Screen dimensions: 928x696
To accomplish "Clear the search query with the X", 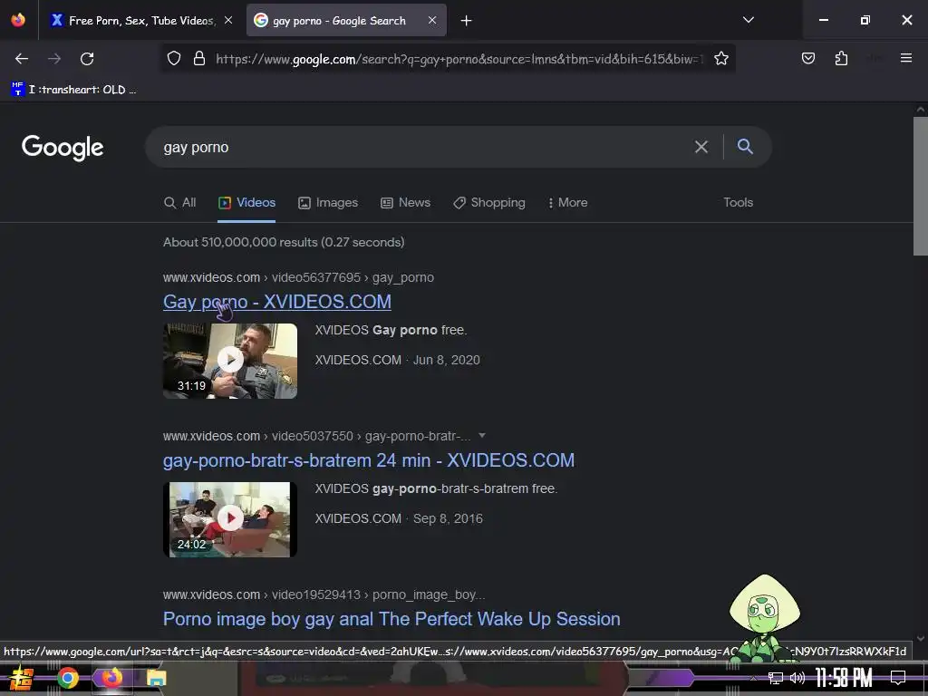I will [x=701, y=147].
